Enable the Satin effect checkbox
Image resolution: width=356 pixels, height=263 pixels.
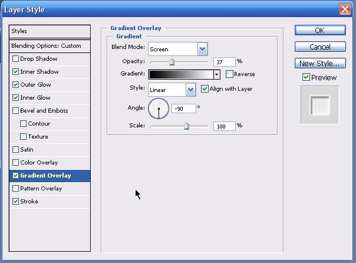point(15,150)
